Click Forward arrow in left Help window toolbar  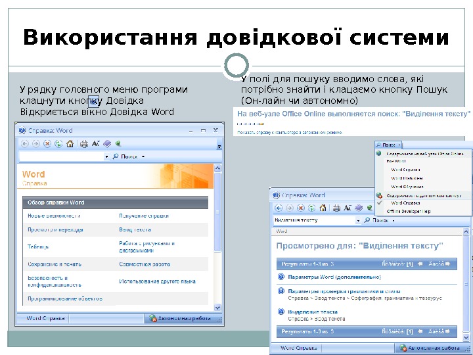36,144
